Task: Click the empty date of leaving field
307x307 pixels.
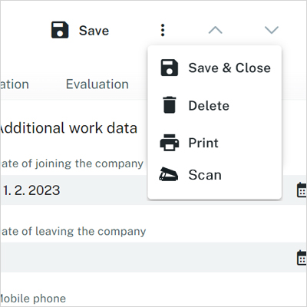Action: pos(153,257)
